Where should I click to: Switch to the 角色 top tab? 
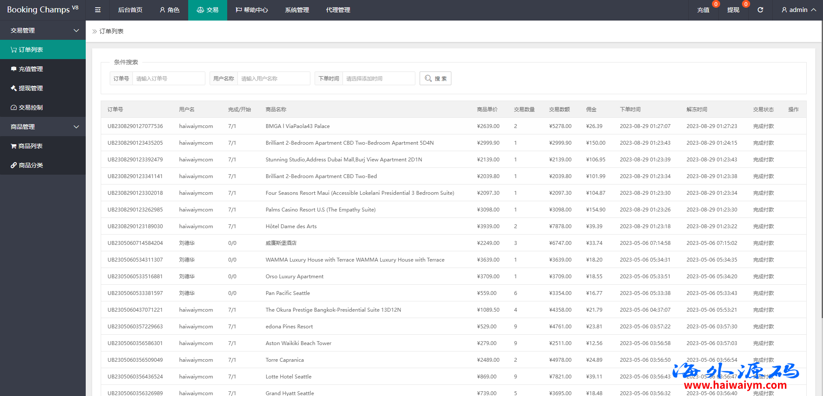pos(169,10)
